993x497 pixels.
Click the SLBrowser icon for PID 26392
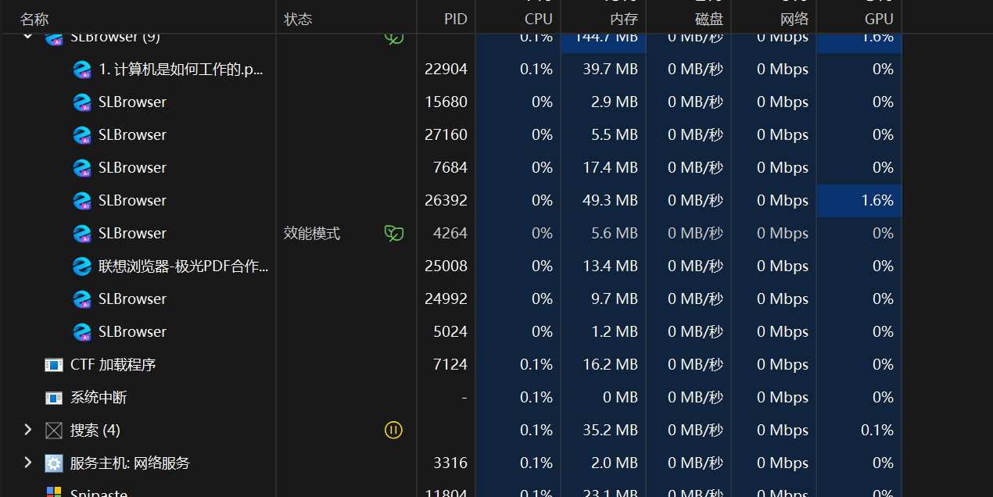coord(82,201)
